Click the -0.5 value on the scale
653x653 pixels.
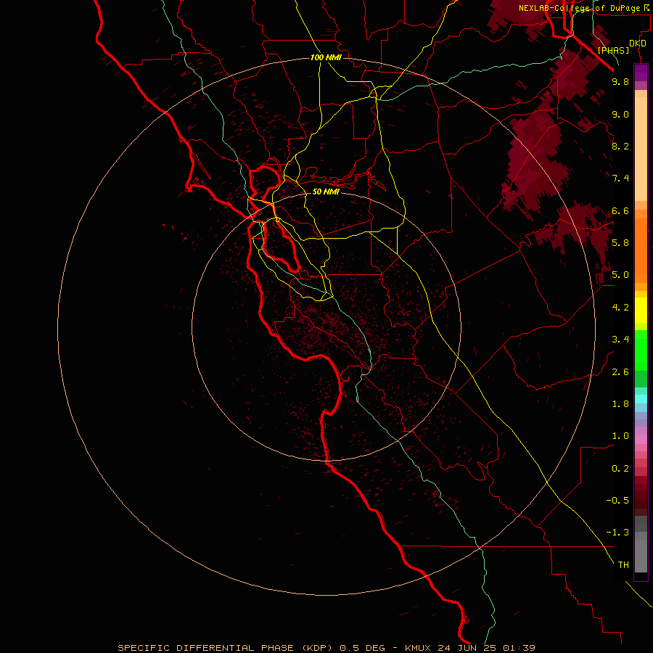(x=617, y=500)
